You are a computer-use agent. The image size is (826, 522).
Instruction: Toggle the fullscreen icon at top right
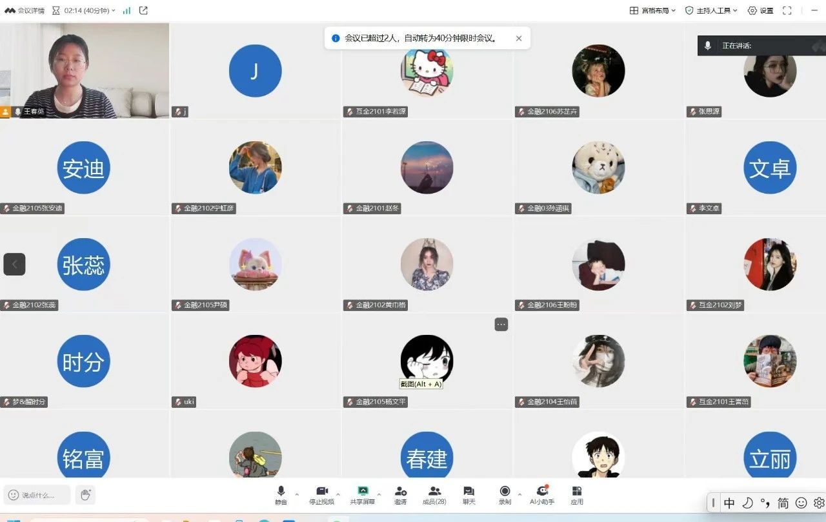click(x=787, y=10)
